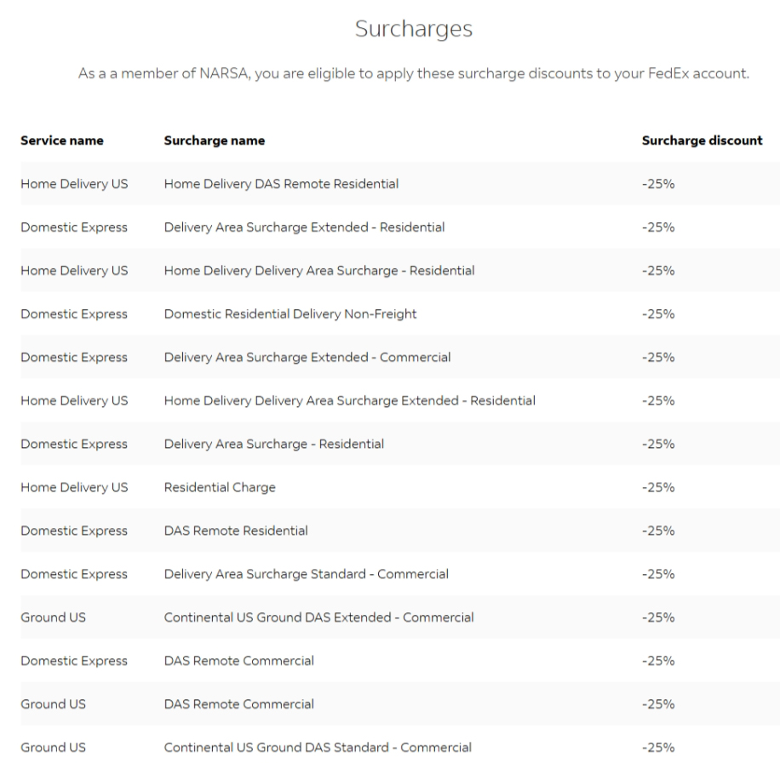
Task: Click the -25% discount for Residential Charge
Action: click(x=657, y=487)
